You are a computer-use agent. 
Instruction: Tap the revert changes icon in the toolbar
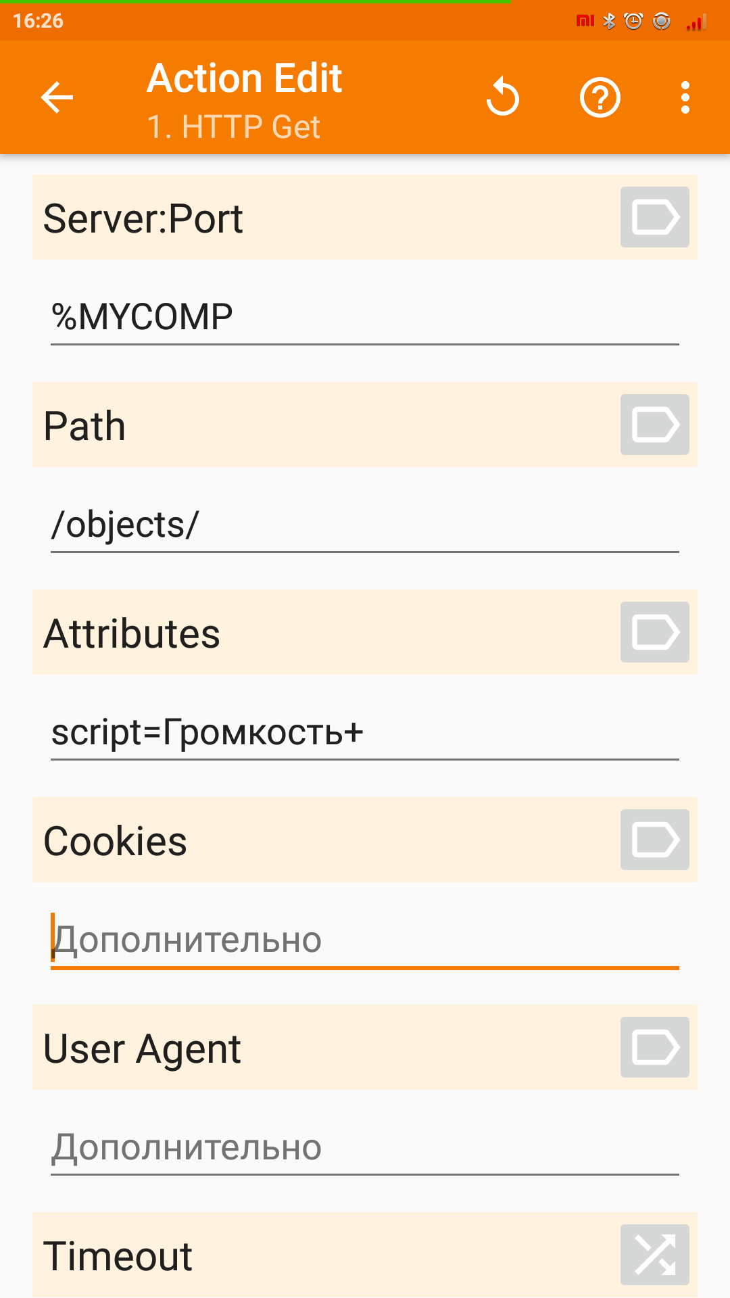pos(503,97)
